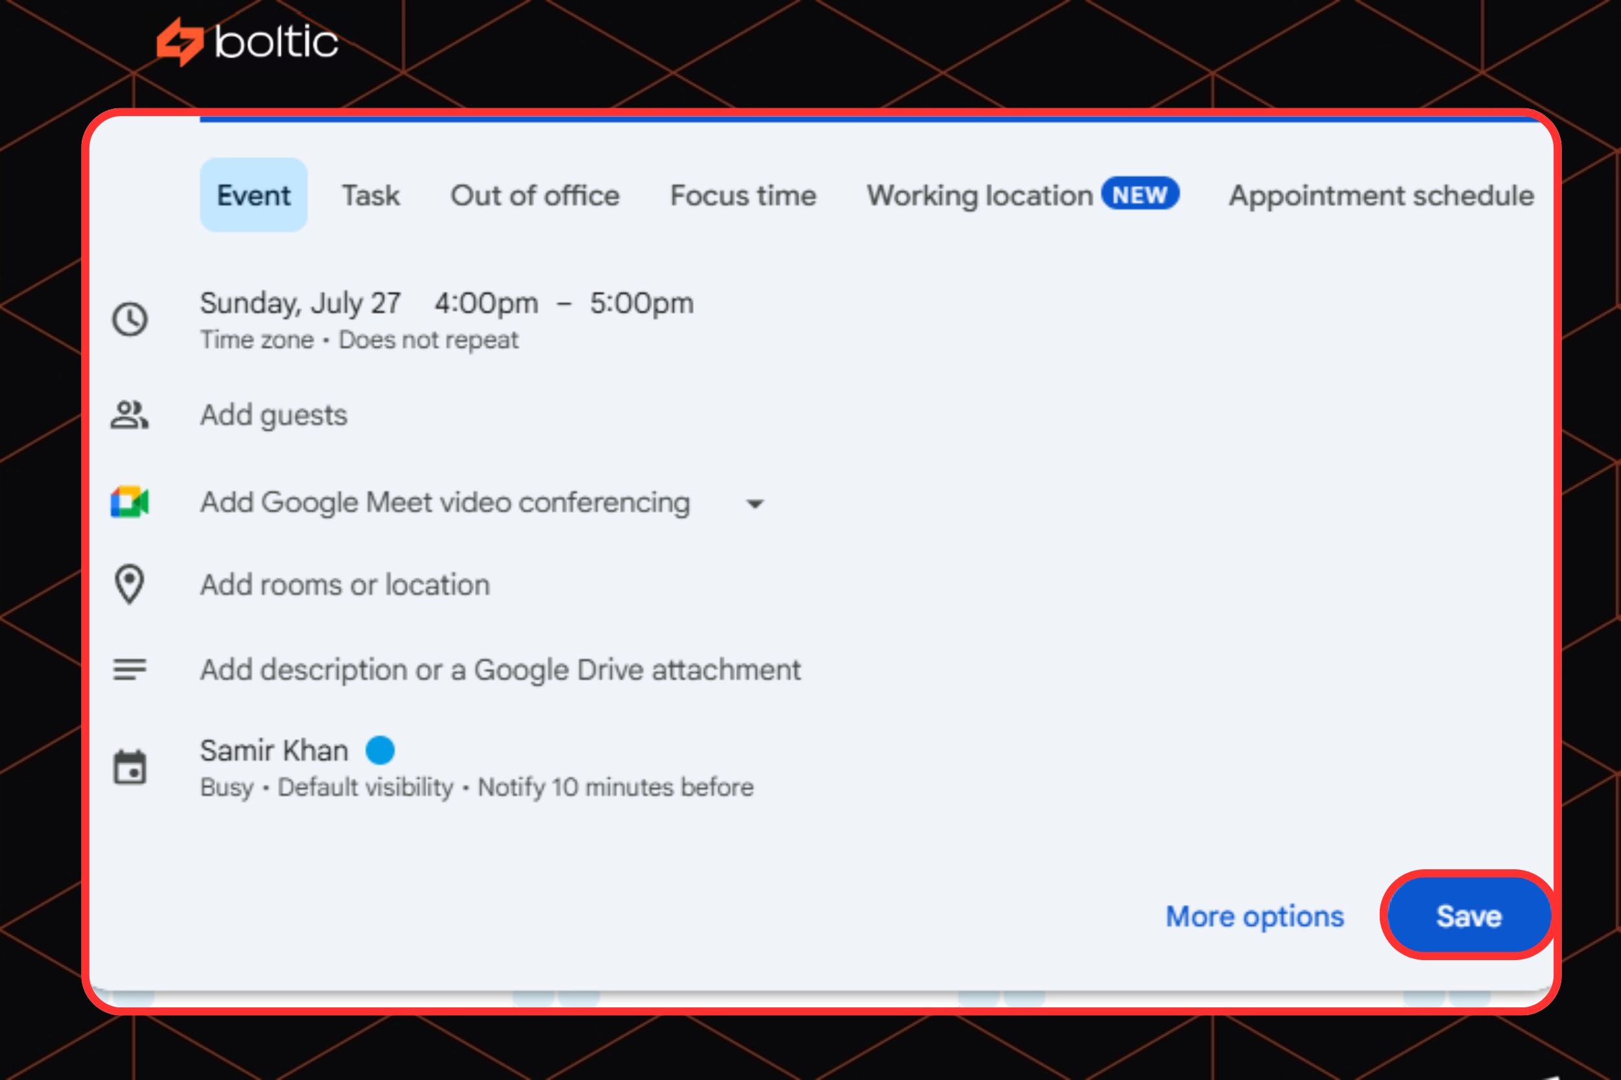
Task: Click the calendar icon beside Samir Khan
Action: pos(130,767)
